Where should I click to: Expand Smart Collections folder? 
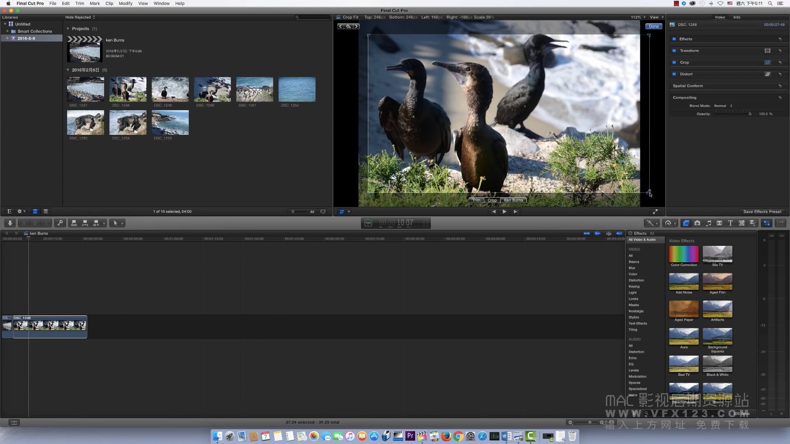coord(7,31)
